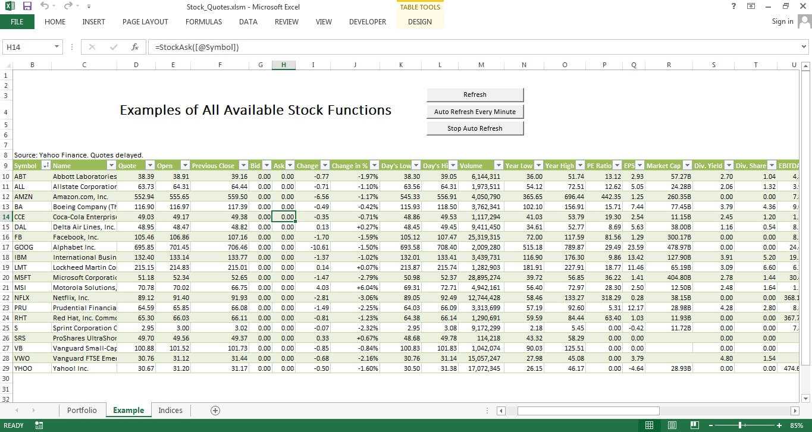Click the title Examples of All Available Stock Functions
This screenshot has height=432, width=812.
(256, 110)
